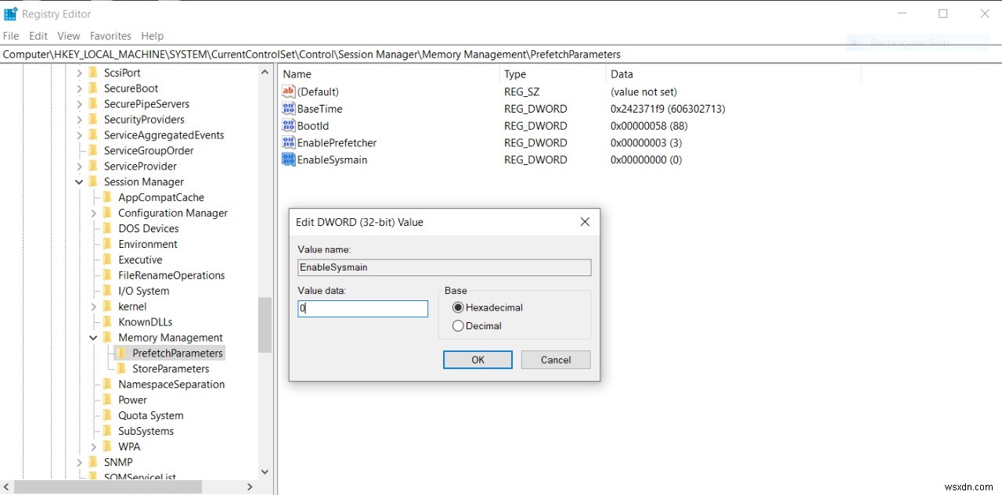Switch the base to Decimal
Viewport: 1002px width, 495px height.
[x=458, y=326]
